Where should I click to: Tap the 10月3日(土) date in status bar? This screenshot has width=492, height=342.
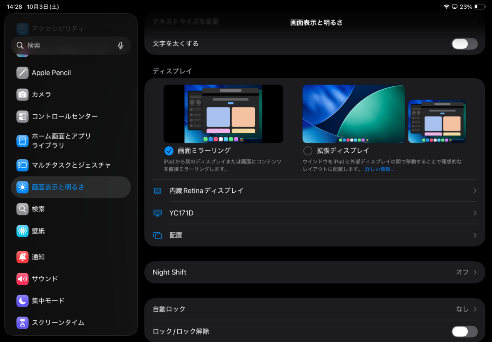(x=43, y=7)
